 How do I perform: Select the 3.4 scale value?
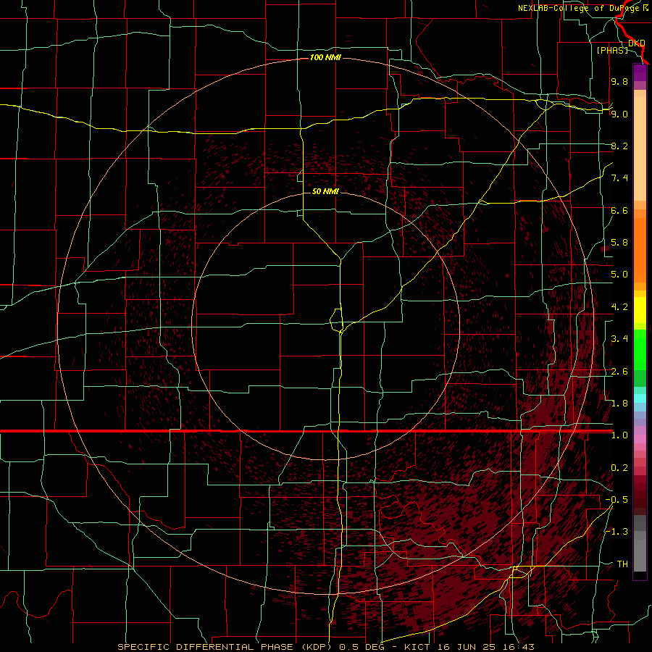619,339
